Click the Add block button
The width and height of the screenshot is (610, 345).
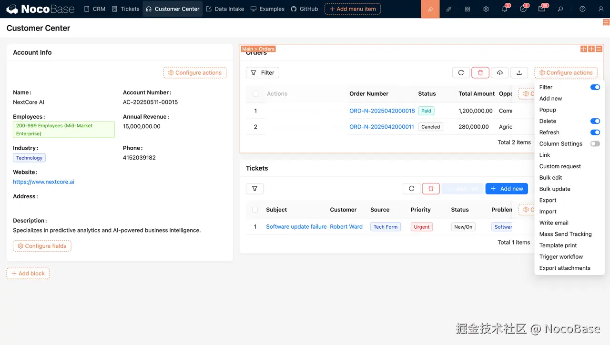tap(28, 274)
